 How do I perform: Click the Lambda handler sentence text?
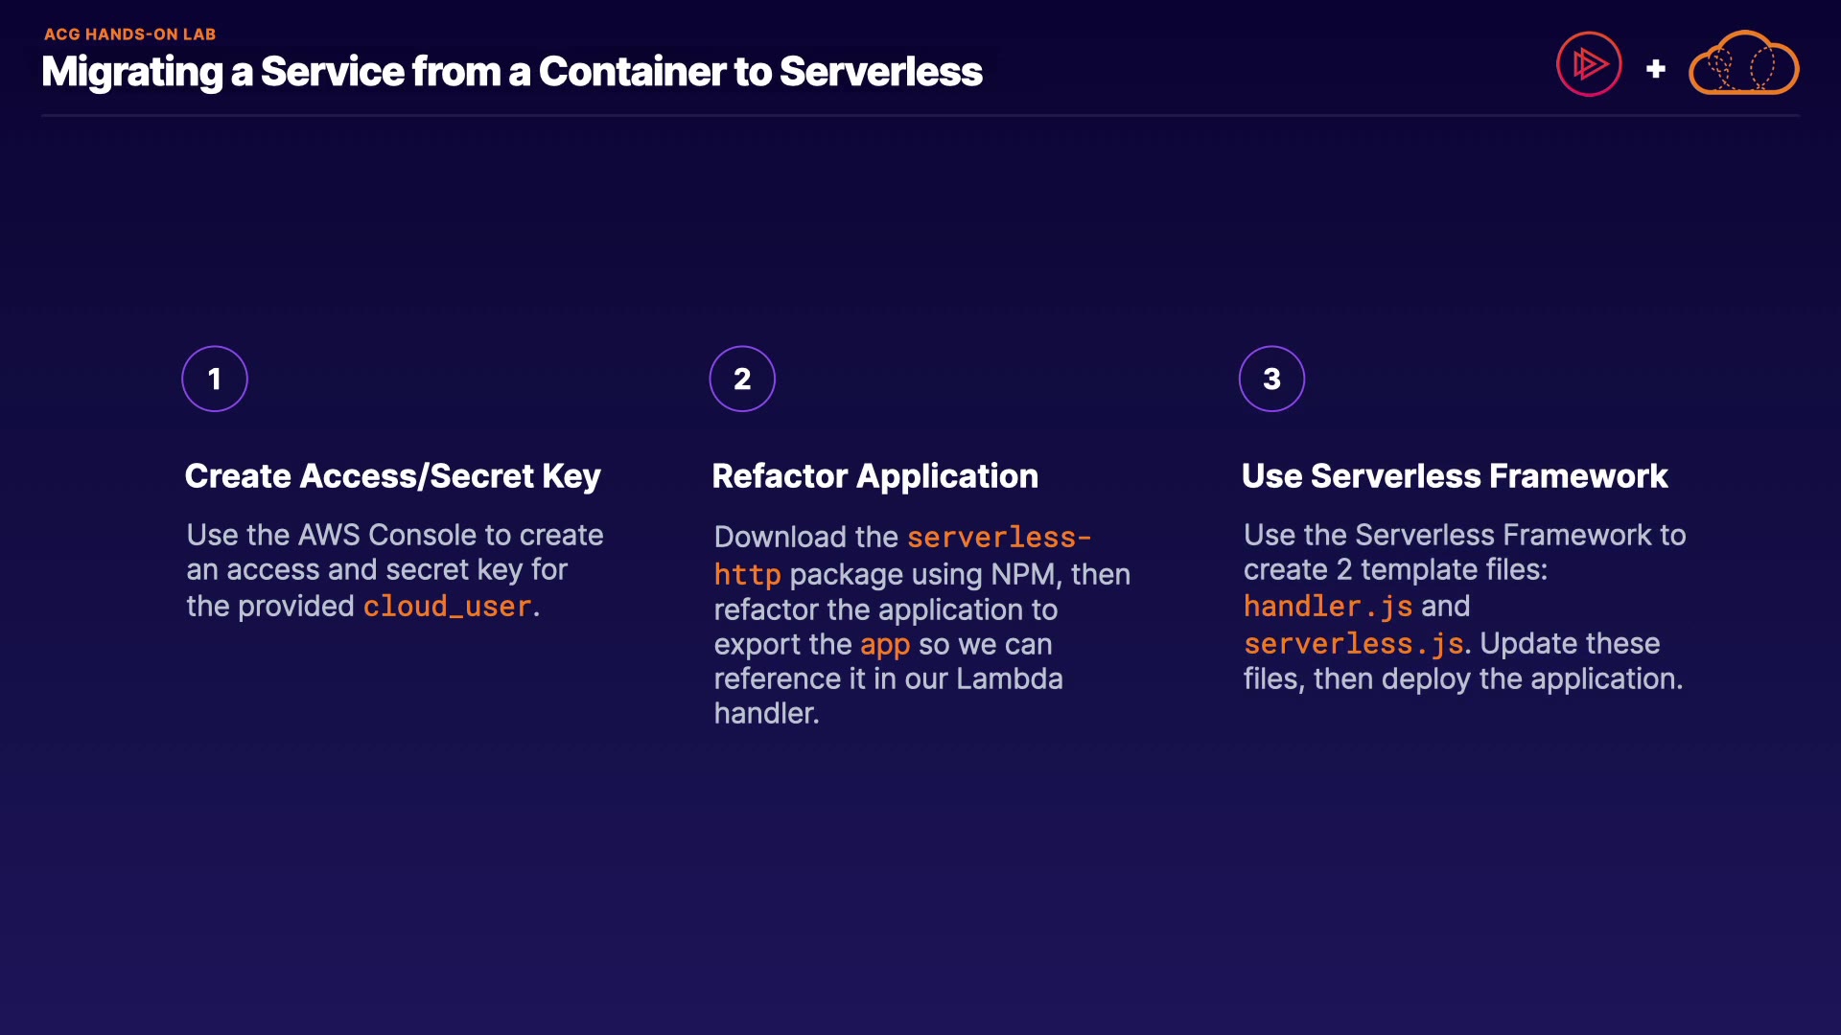click(887, 679)
